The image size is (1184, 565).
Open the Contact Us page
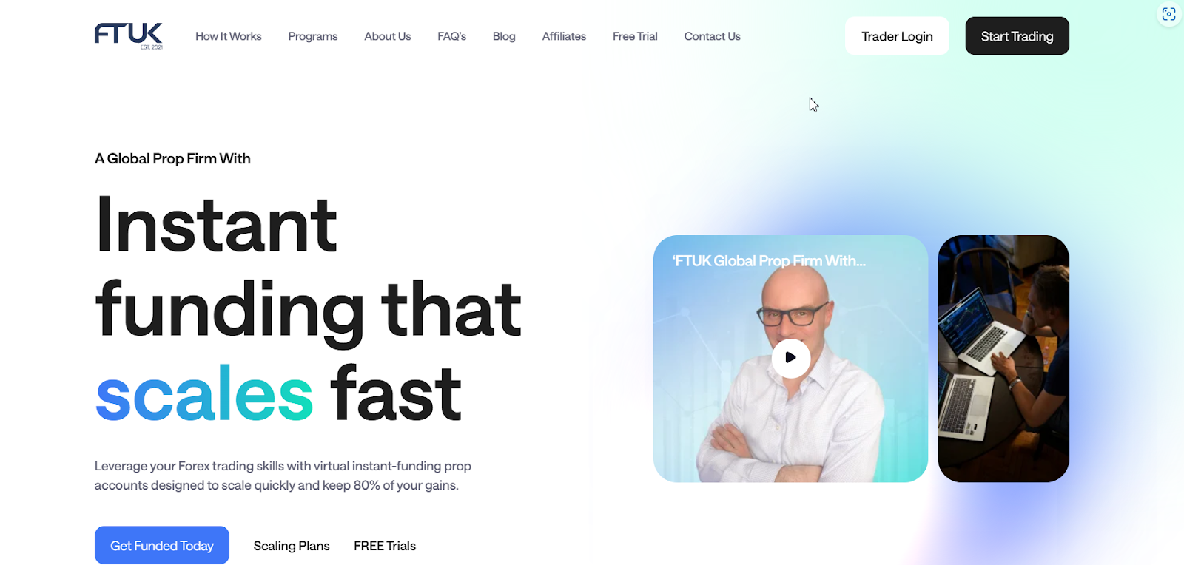click(712, 36)
